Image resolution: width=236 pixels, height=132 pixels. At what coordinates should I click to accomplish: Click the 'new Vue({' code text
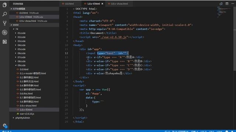click(x=103, y=89)
